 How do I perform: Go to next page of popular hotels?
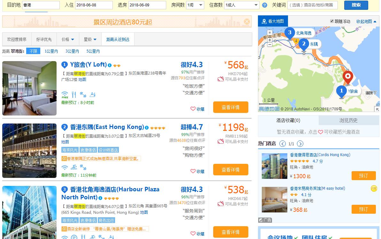(300, 144)
